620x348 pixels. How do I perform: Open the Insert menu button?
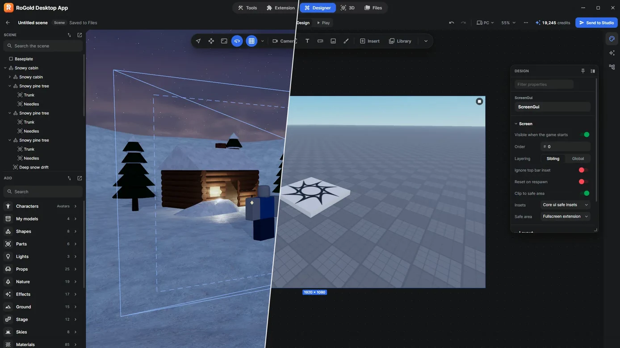[370, 41]
